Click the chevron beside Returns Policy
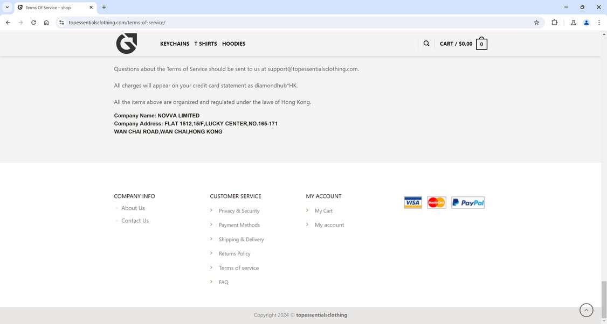Screen dimensions: 607x324 [211, 253]
